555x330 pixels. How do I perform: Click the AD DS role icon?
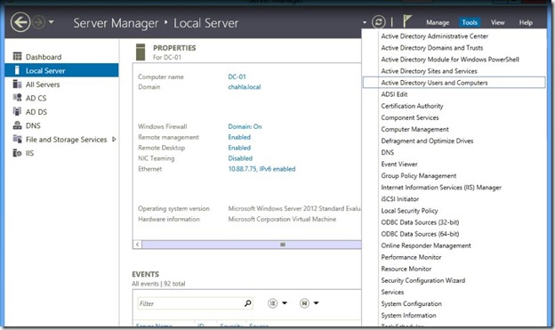pyautogui.click(x=17, y=111)
